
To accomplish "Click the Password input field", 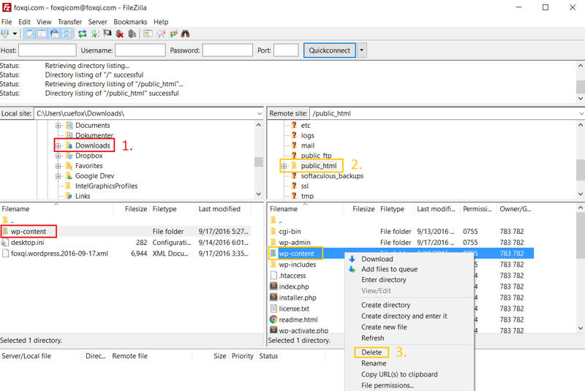I will 227,50.
